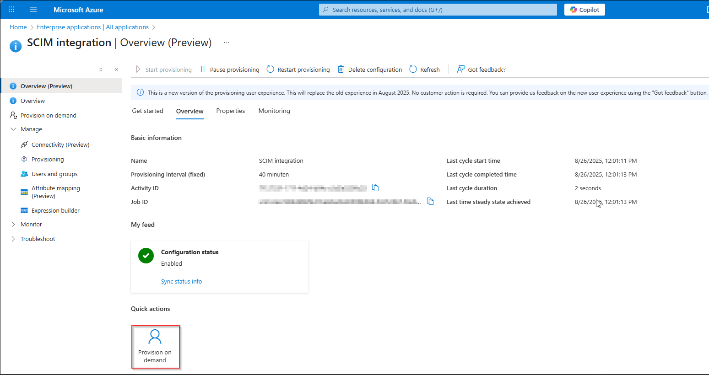Focus the Search resources search box

tap(438, 10)
